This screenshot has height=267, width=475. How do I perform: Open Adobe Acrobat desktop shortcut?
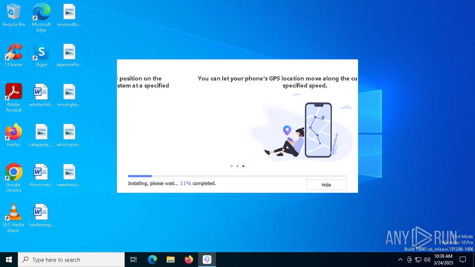[14, 98]
